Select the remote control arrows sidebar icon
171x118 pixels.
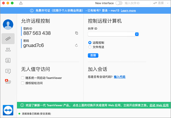point(8,39)
